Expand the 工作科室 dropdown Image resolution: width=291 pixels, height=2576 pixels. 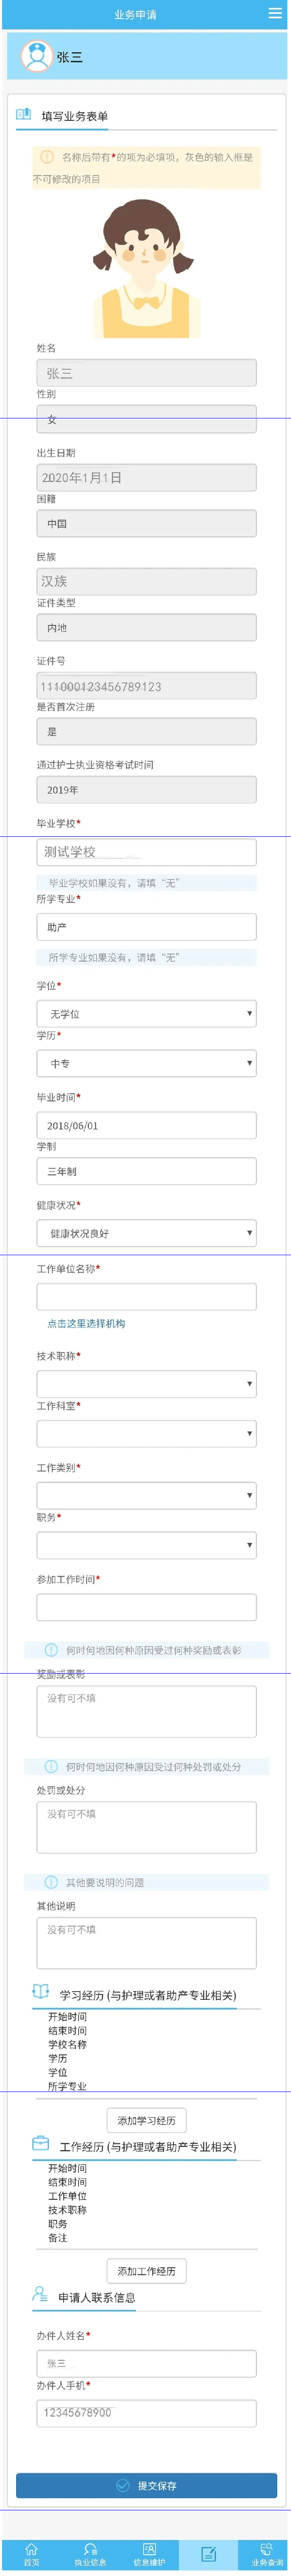(146, 1434)
